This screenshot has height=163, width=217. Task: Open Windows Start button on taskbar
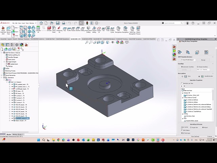click(x=39, y=140)
